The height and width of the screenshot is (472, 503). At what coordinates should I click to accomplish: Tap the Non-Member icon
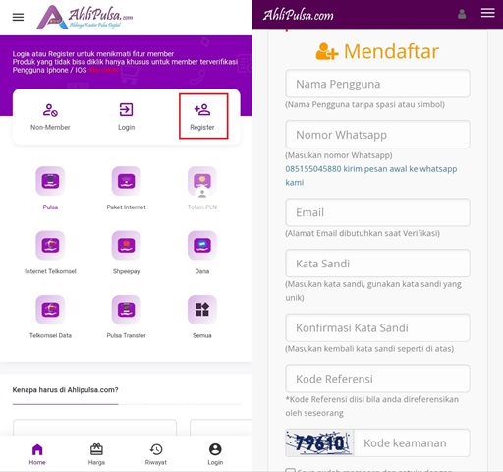[50, 110]
